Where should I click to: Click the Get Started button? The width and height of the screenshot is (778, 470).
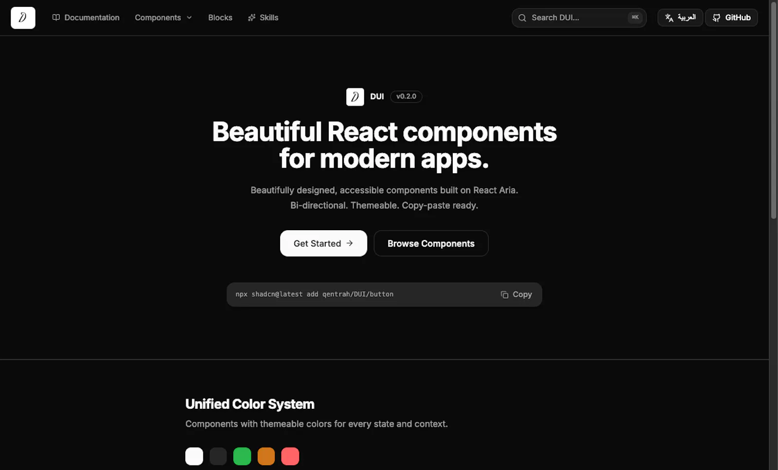coord(323,243)
